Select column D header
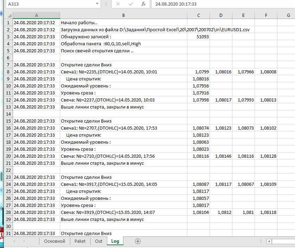The image size is (295, 248). [x=221, y=15]
